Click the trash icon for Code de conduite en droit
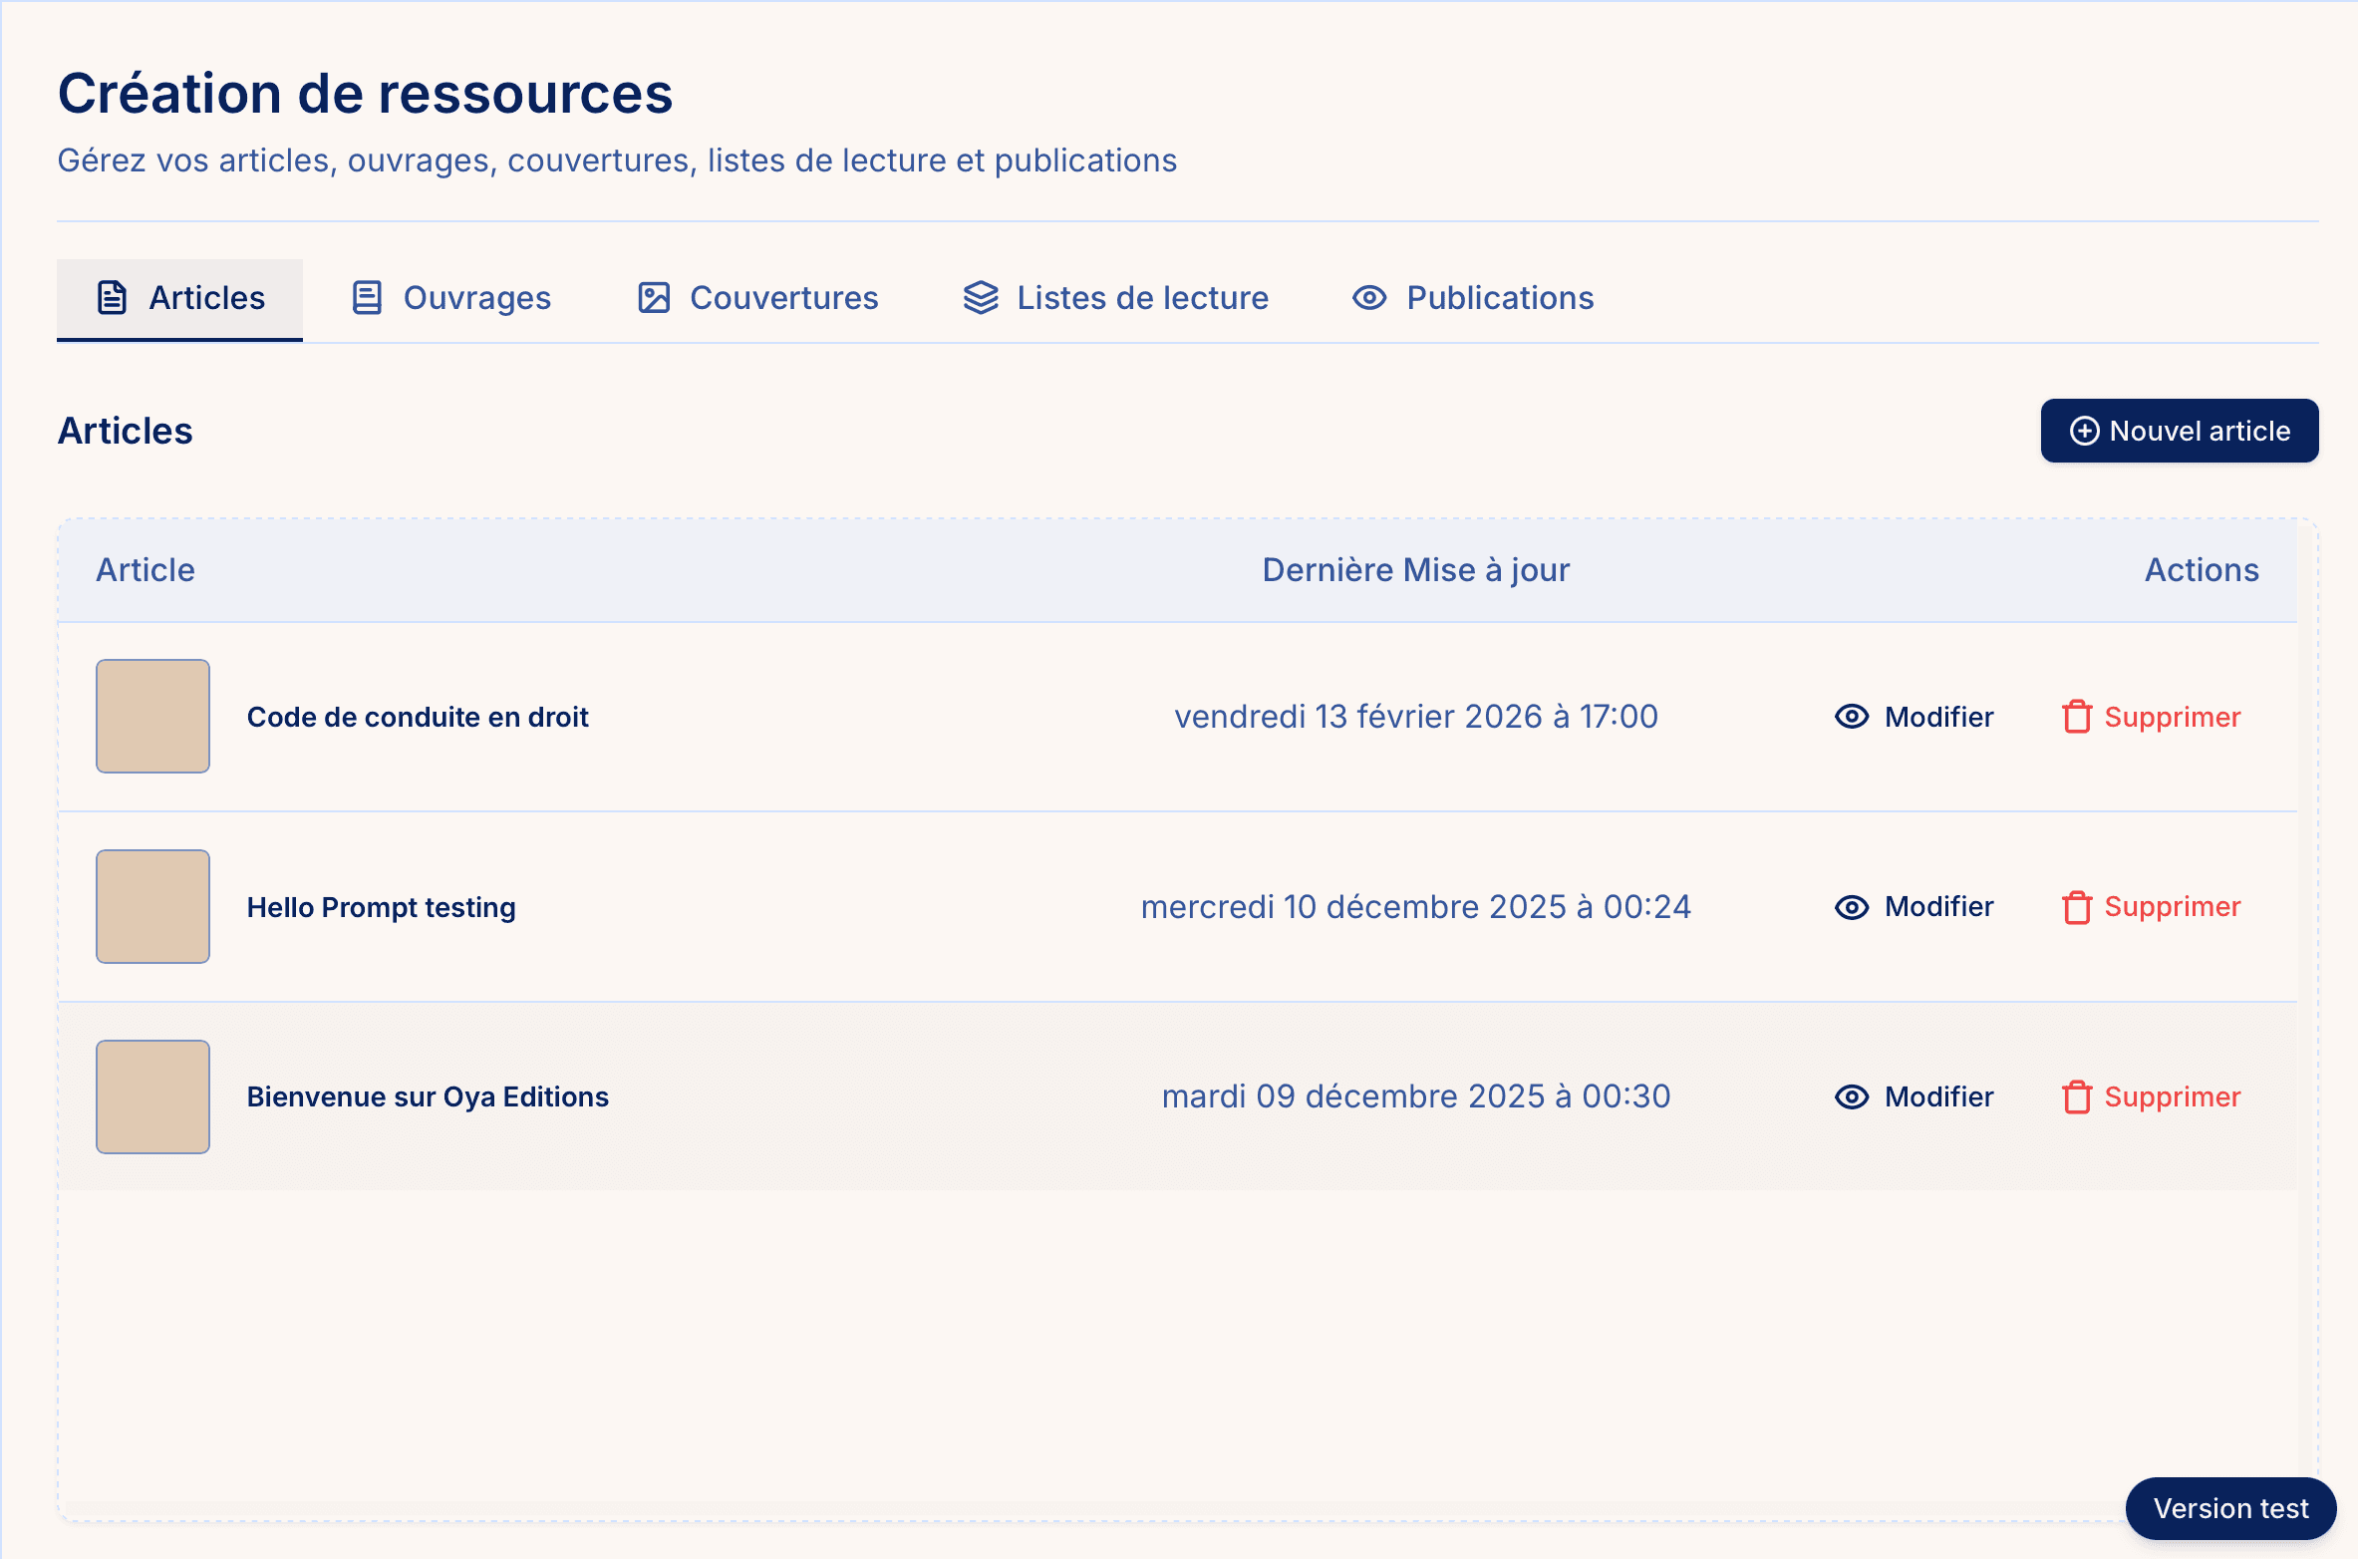 pos(2078,717)
